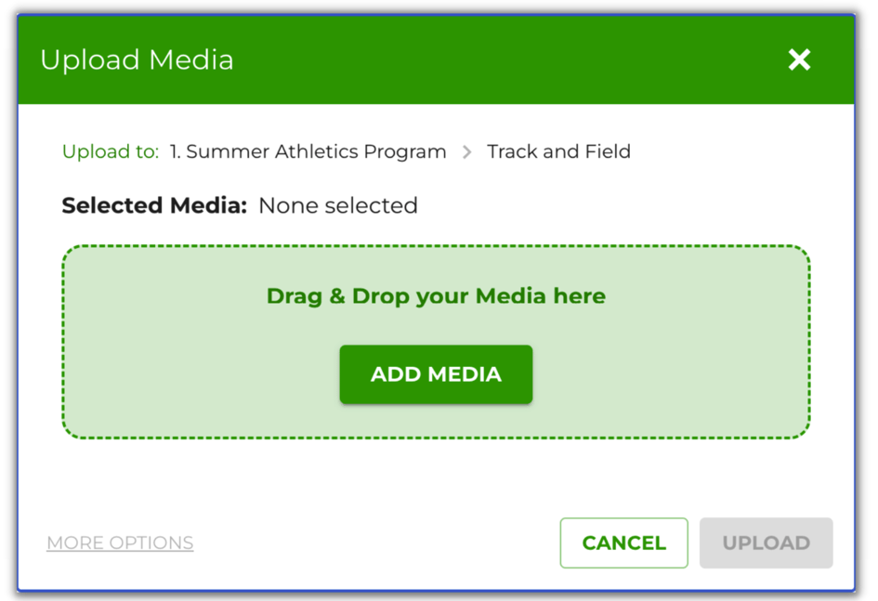Cancel the media upload
Image resolution: width=878 pixels, height=601 pixels.
(623, 542)
